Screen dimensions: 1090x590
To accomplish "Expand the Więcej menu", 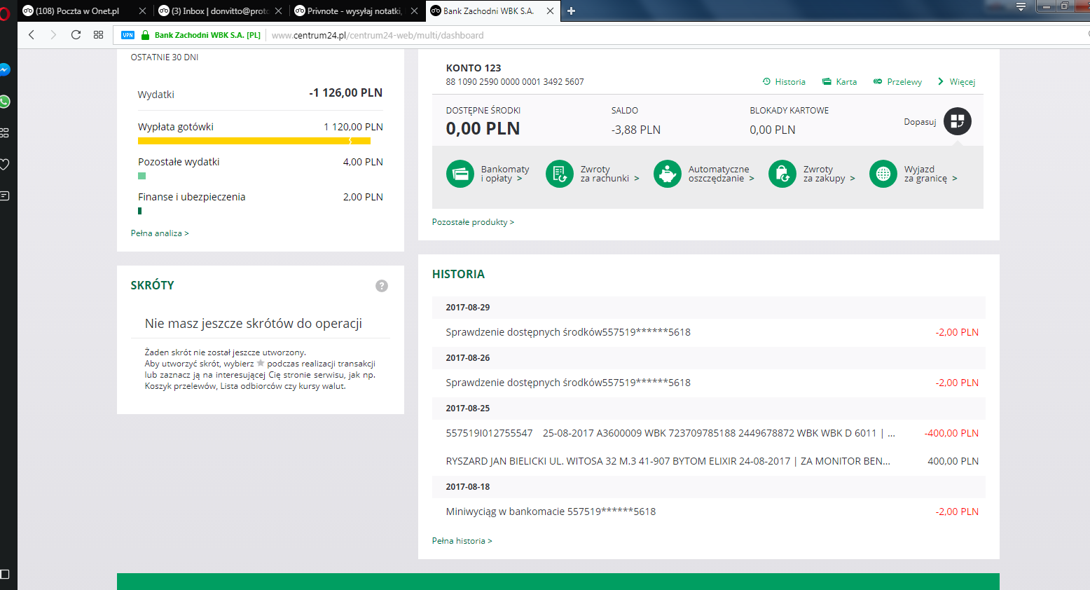I will 956,82.
